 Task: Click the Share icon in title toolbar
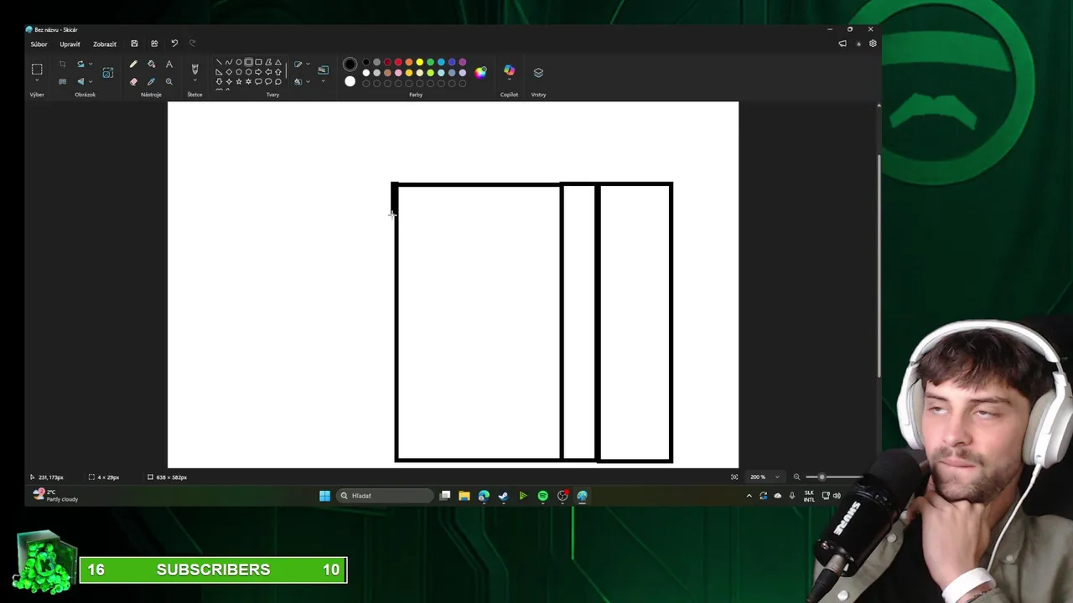pyautogui.click(x=154, y=44)
